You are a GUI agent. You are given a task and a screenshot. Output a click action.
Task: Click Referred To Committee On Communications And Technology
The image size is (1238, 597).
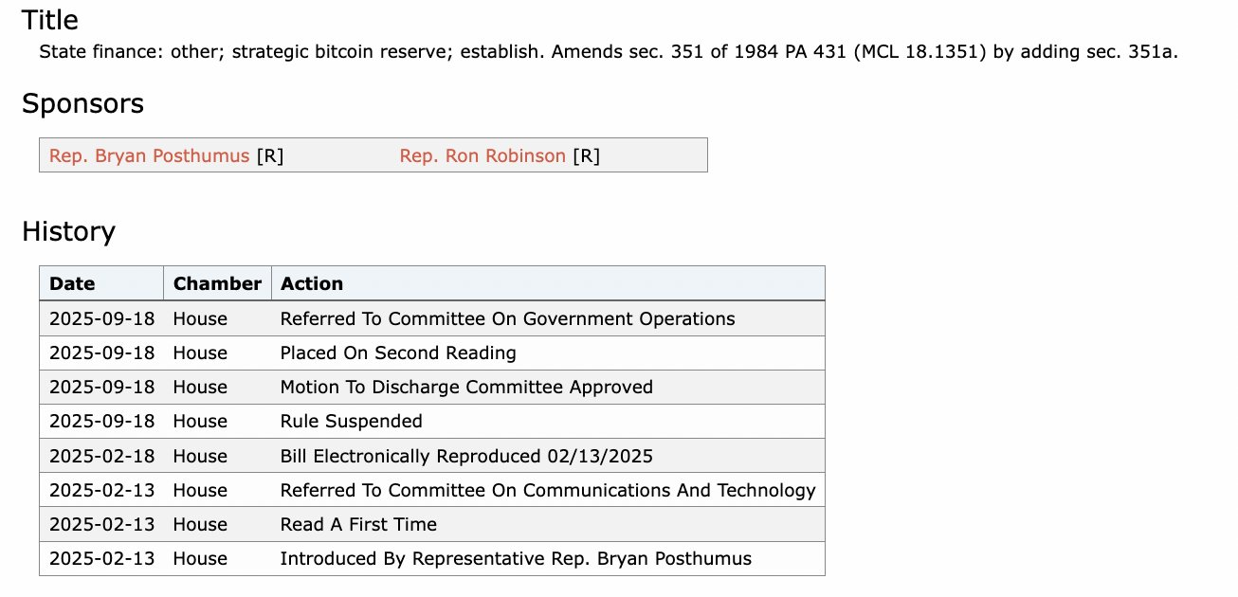click(548, 490)
